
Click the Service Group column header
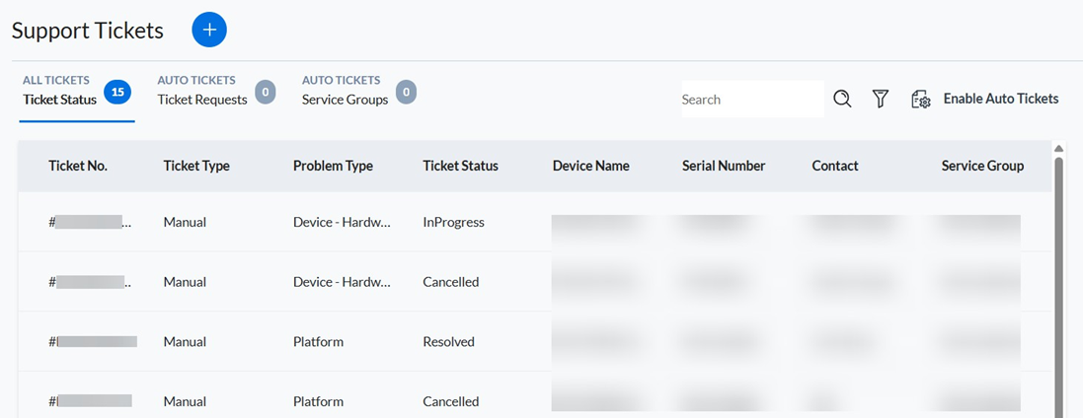click(x=982, y=166)
